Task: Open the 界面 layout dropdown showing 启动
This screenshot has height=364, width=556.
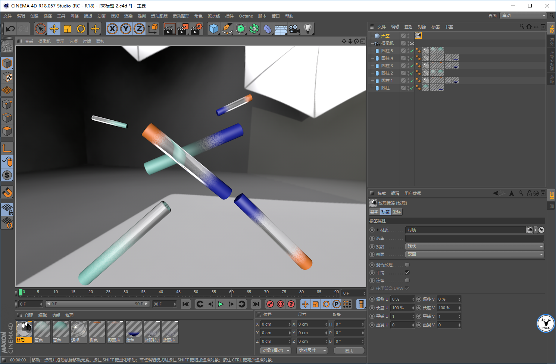Action: (x=524, y=16)
